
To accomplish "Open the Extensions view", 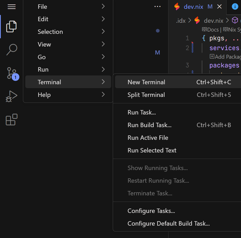I will [12, 120].
